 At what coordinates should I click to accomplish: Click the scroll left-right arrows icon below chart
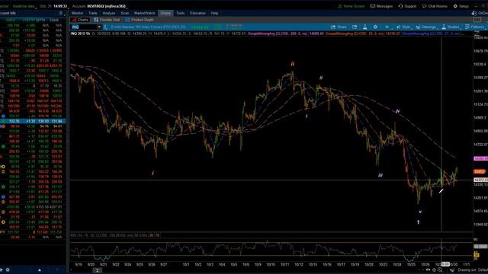pos(429,270)
